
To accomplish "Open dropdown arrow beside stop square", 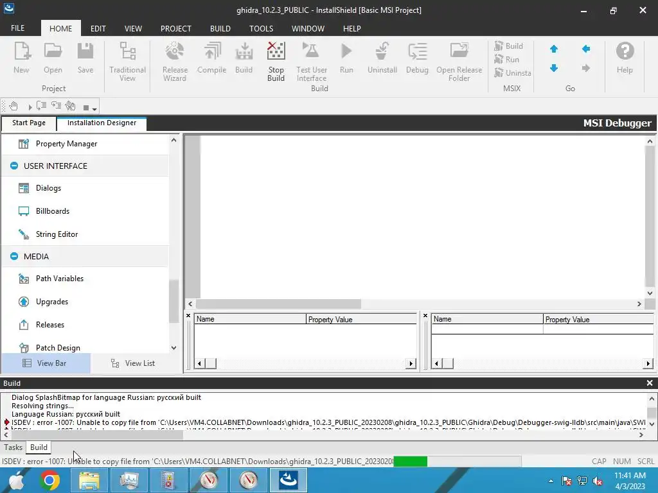I will [94, 109].
